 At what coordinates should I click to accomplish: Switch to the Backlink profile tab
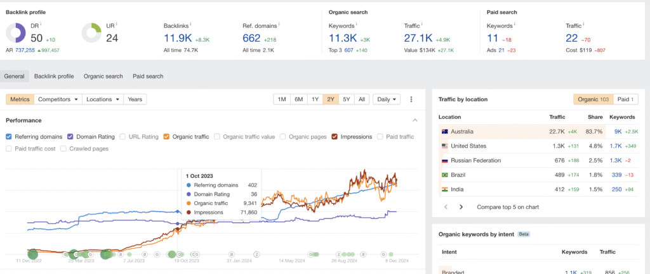(x=54, y=76)
